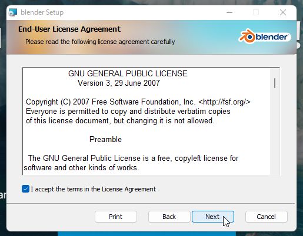Go Back to the previous setup step

[169, 217]
